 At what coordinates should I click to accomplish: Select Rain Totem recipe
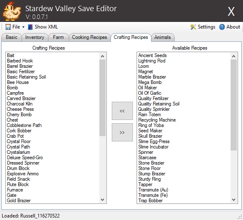tap(149, 115)
